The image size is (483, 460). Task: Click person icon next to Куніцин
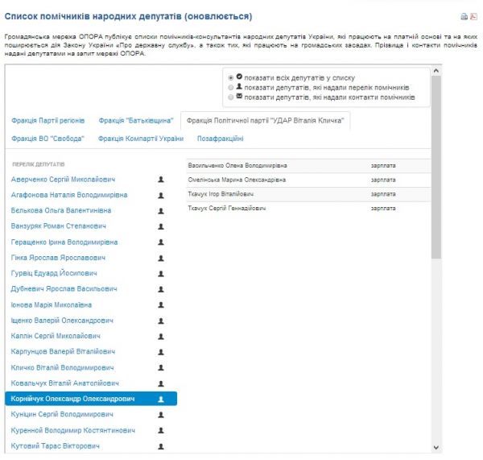click(161, 415)
